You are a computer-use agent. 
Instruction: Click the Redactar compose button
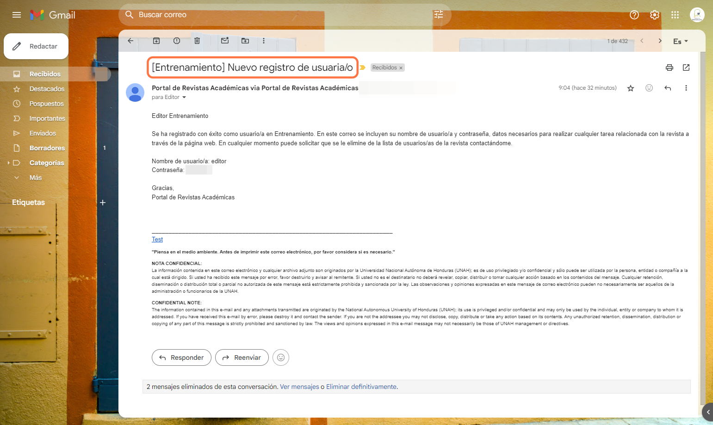[x=36, y=46]
